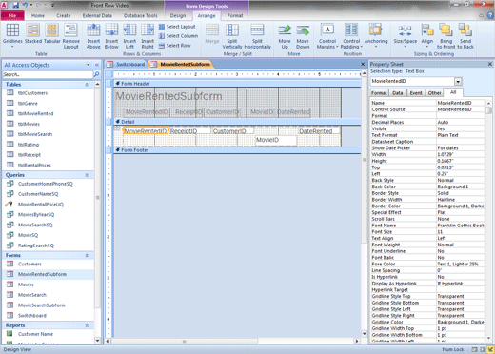
Task: Close the Property Sheet pane
Action: tap(490, 64)
